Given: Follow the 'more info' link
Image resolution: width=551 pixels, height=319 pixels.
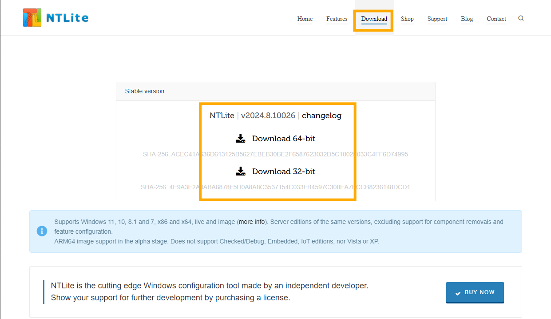Looking at the screenshot, I should click(252, 222).
